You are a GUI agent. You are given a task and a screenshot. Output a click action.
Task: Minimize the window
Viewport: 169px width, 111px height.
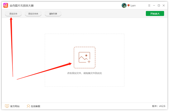coord(154,6)
